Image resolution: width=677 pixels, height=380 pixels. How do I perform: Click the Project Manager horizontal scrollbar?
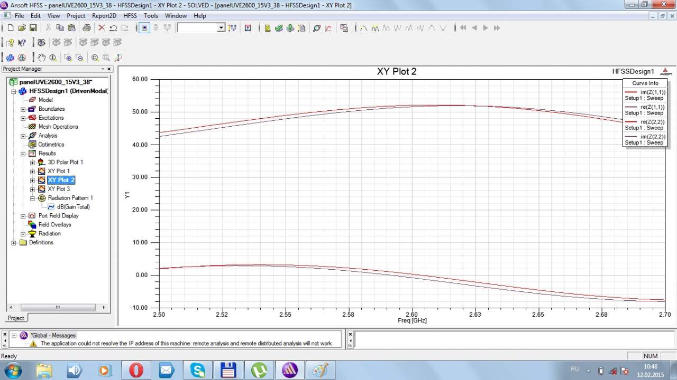[58, 307]
